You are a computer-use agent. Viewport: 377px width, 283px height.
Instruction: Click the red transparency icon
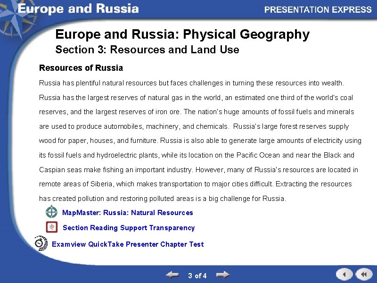pos(52,227)
